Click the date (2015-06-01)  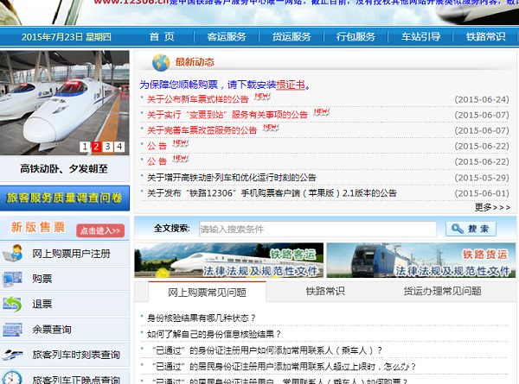click(x=482, y=193)
